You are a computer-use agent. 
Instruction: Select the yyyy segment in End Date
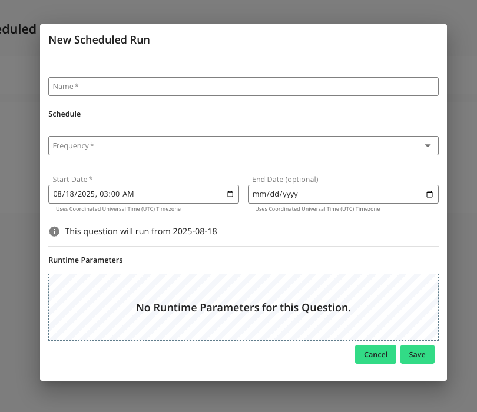290,194
